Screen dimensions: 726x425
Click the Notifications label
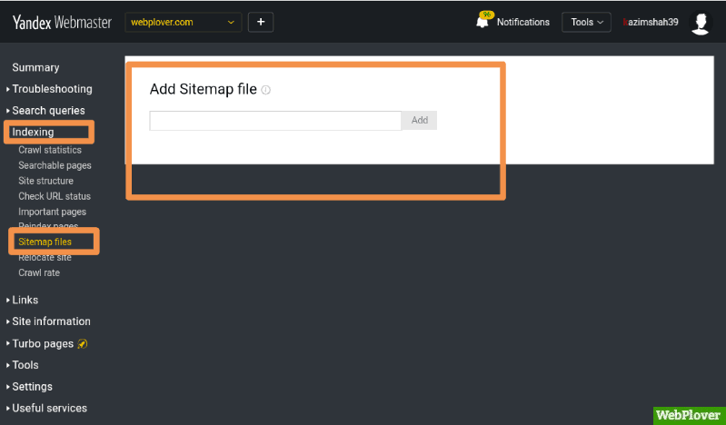(x=523, y=22)
